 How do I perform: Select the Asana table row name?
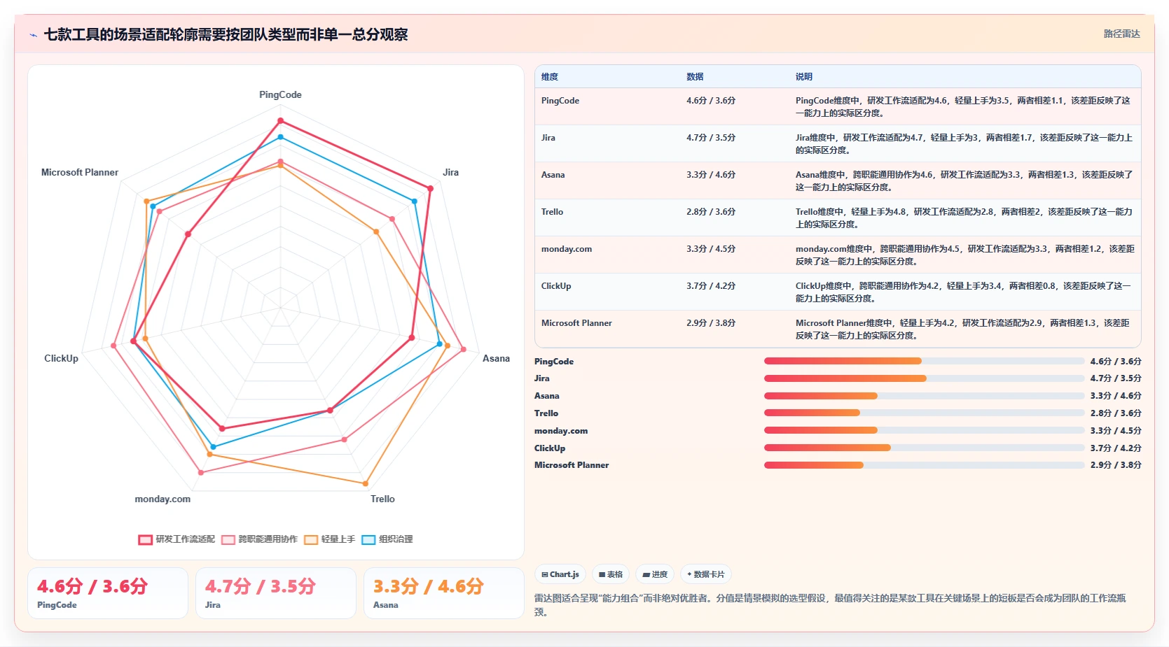[x=553, y=175]
